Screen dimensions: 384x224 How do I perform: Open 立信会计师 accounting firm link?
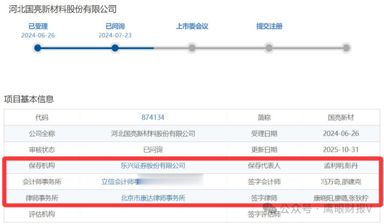[x=120, y=182]
